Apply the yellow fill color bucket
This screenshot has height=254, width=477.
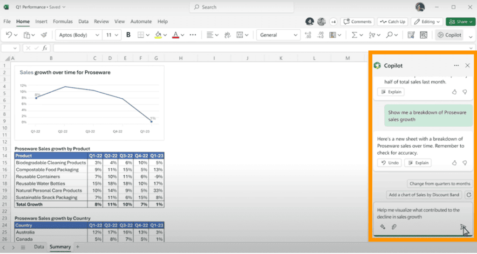coord(158,35)
